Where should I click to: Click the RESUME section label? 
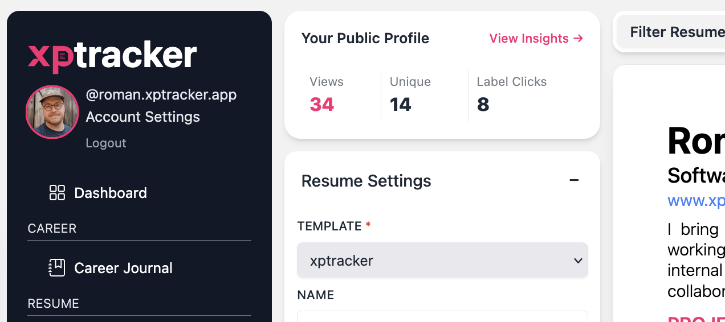pos(53,304)
